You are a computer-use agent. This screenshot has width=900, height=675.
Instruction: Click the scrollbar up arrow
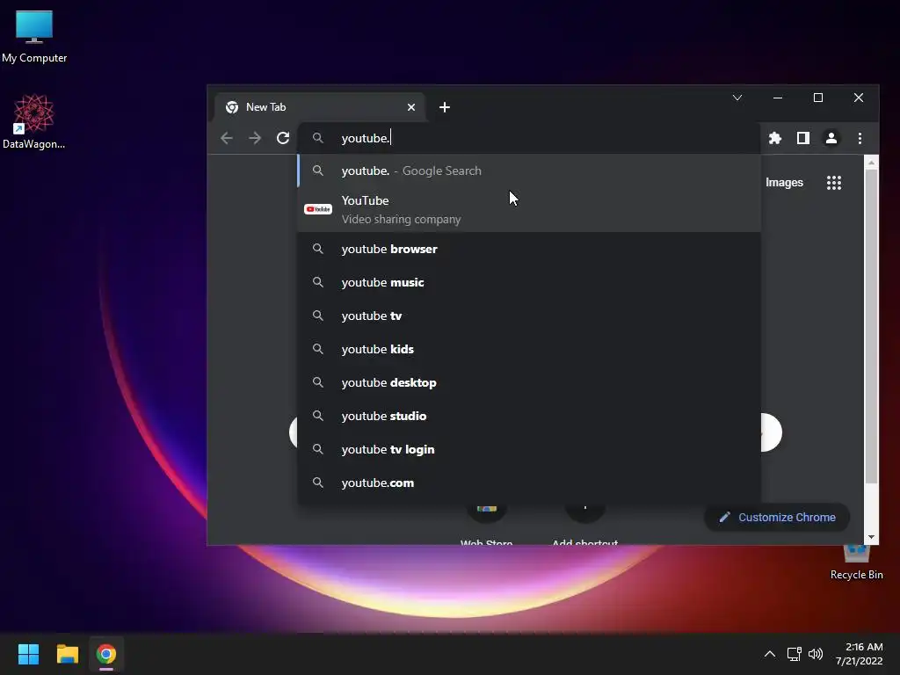[x=871, y=163]
